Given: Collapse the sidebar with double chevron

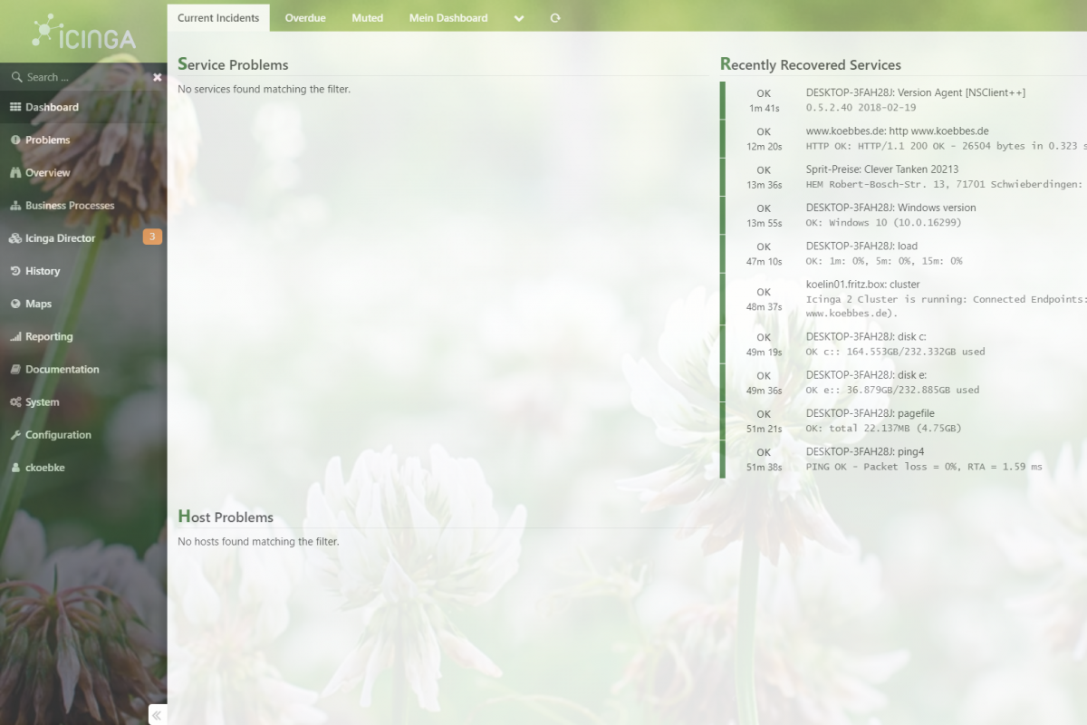Looking at the screenshot, I should (x=158, y=715).
